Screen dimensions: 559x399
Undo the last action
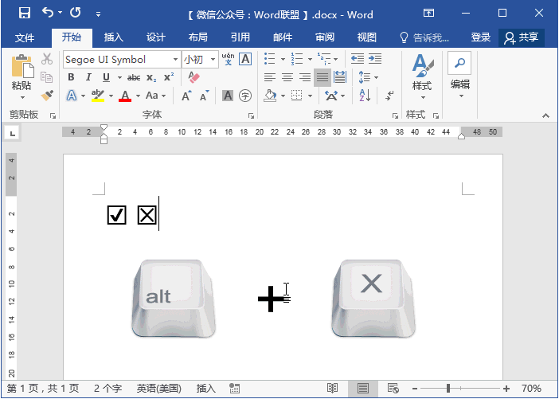click(48, 13)
